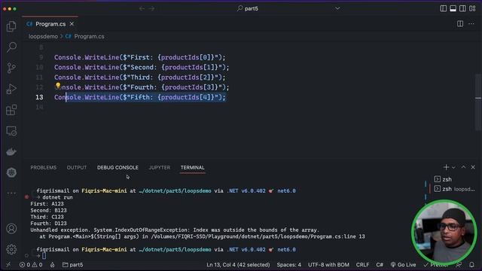Click Program.cs:line 13 path in terminal
Image resolution: width=482 pixels, height=271 pixels.
(337, 236)
